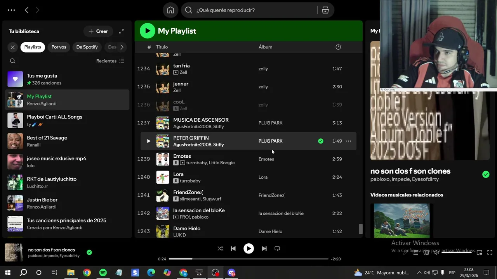The height and width of the screenshot is (279, 497).
Task: Select the De Spotify filter chip
Action: [x=87, y=47]
